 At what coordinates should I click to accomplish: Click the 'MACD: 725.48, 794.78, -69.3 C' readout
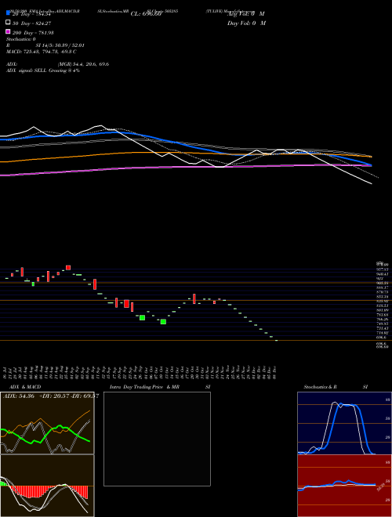coord(42,52)
